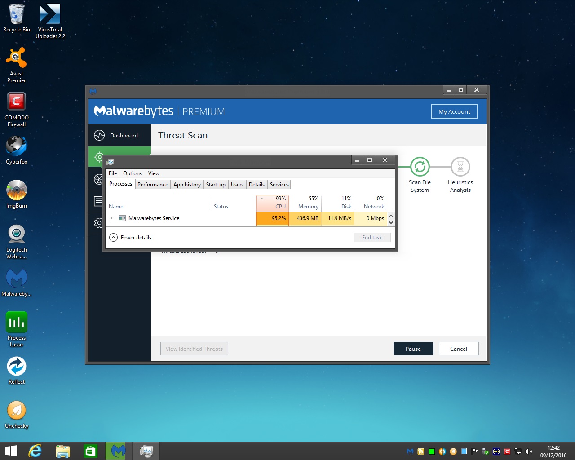Click the Heuristics Analysis hourglass icon
Screen dimensions: 575x460
460,167
